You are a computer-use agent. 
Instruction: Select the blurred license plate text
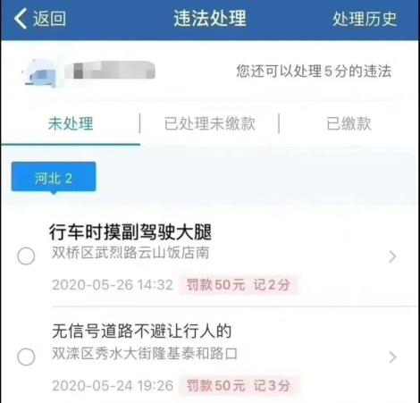pos(110,70)
